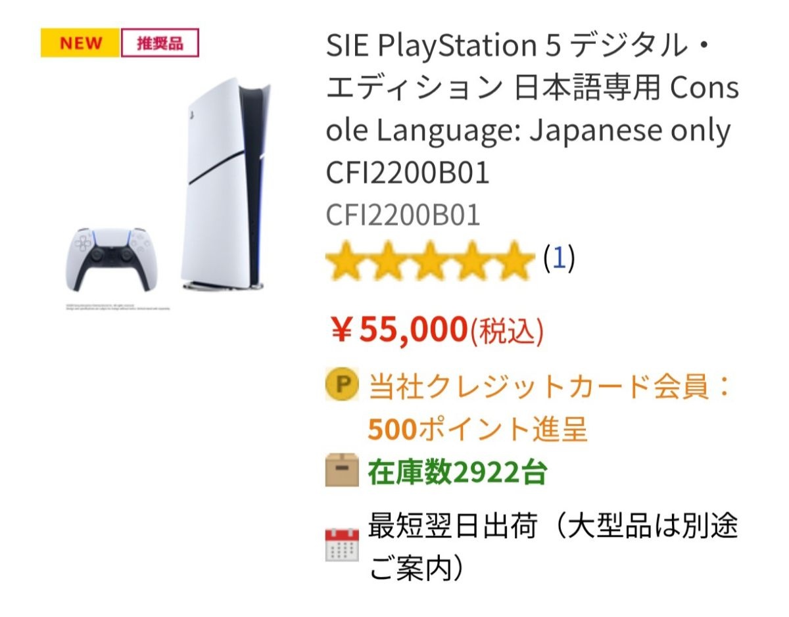
Task: Click the yellow NEW badge
Action: [x=80, y=43]
